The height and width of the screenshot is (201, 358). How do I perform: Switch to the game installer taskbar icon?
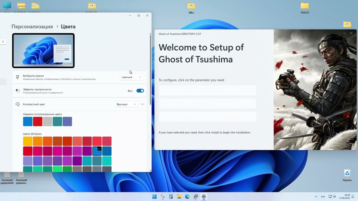[x=196, y=197]
